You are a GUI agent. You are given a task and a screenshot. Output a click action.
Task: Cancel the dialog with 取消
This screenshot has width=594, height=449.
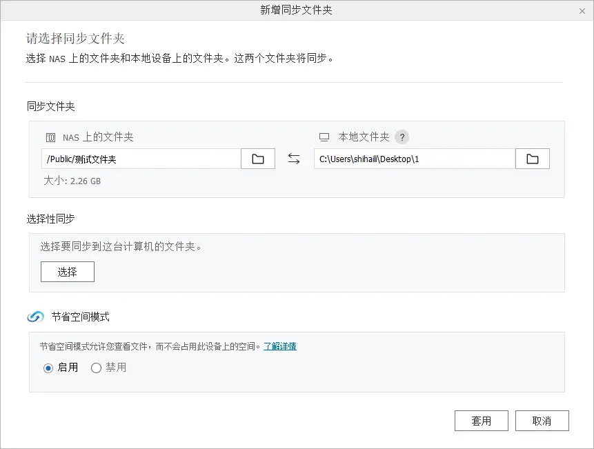[x=542, y=420]
